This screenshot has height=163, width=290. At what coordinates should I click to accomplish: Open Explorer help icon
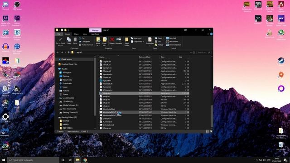pyautogui.click(x=211, y=34)
